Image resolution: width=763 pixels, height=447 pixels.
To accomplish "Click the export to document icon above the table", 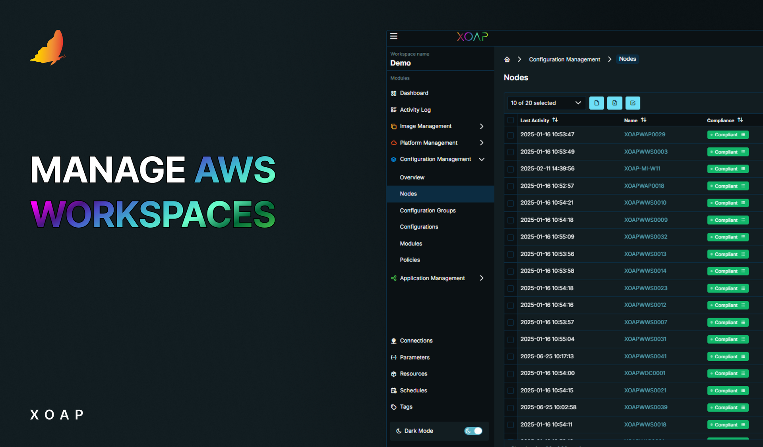I will (x=596, y=103).
